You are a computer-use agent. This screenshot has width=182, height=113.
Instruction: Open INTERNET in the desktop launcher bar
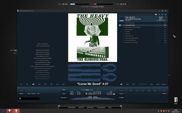pos(72,107)
